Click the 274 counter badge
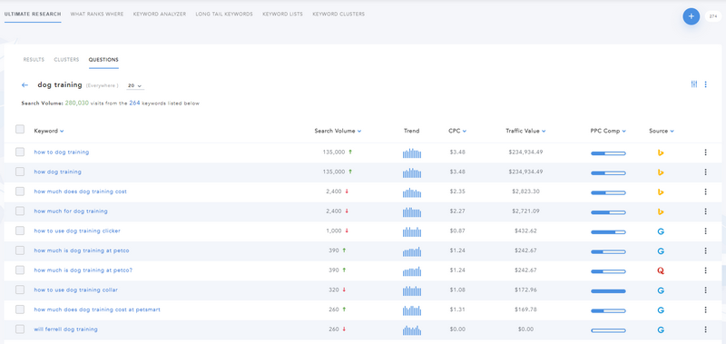This screenshot has width=726, height=344. click(712, 16)
